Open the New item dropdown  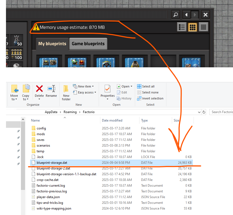[83, 86]
